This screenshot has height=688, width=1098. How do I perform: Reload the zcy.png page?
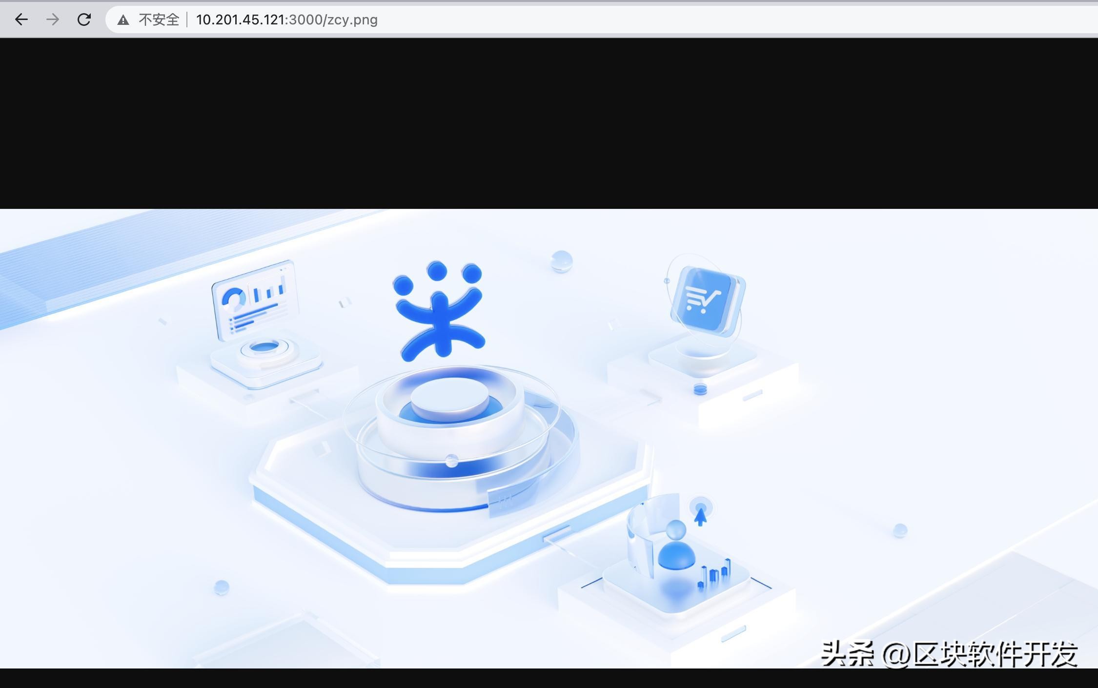(x=84, y=20)
